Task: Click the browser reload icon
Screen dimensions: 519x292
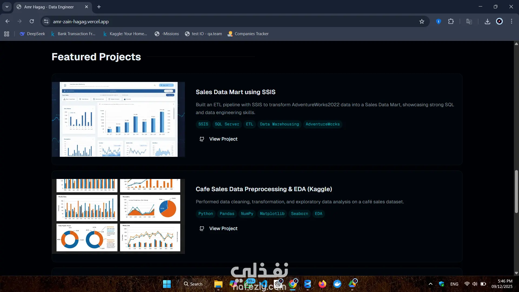Action: [x=32, y=21]
